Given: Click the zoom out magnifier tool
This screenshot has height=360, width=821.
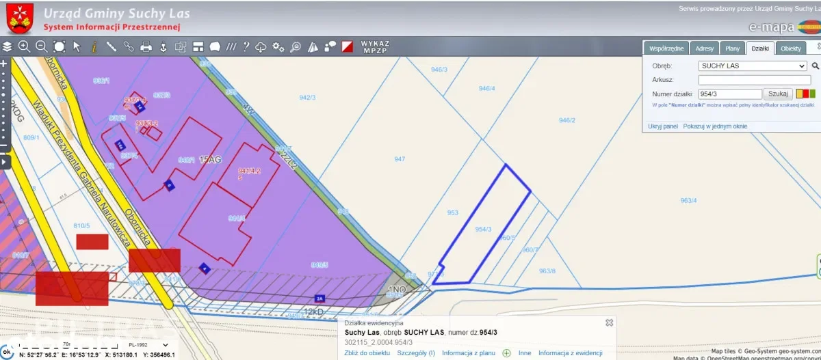Looking at the screenshot, I should [x=42, y=47].
